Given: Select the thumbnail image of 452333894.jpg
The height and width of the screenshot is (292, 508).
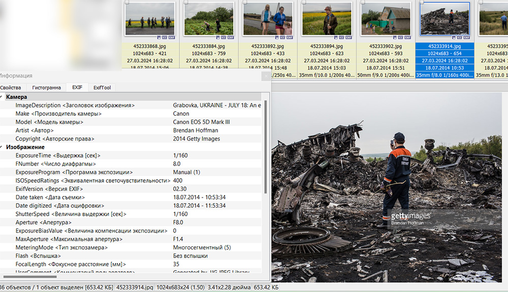Looking at the screenshot, I should point(327,19).
